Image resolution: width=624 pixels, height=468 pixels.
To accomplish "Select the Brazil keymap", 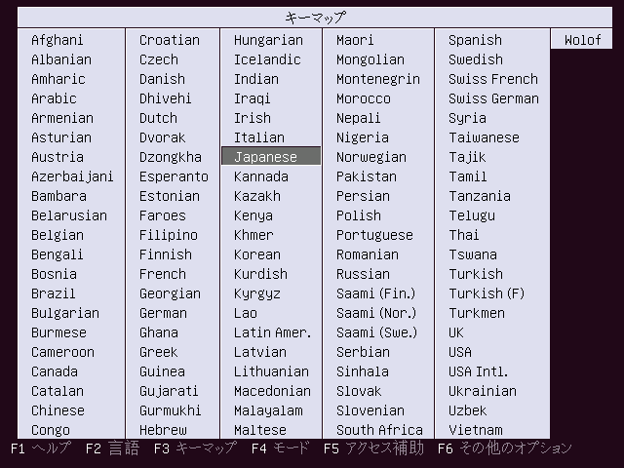I will point(54,293).
